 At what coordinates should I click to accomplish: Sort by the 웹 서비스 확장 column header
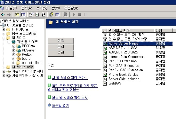pyautogui.click(x=131, y=30)
